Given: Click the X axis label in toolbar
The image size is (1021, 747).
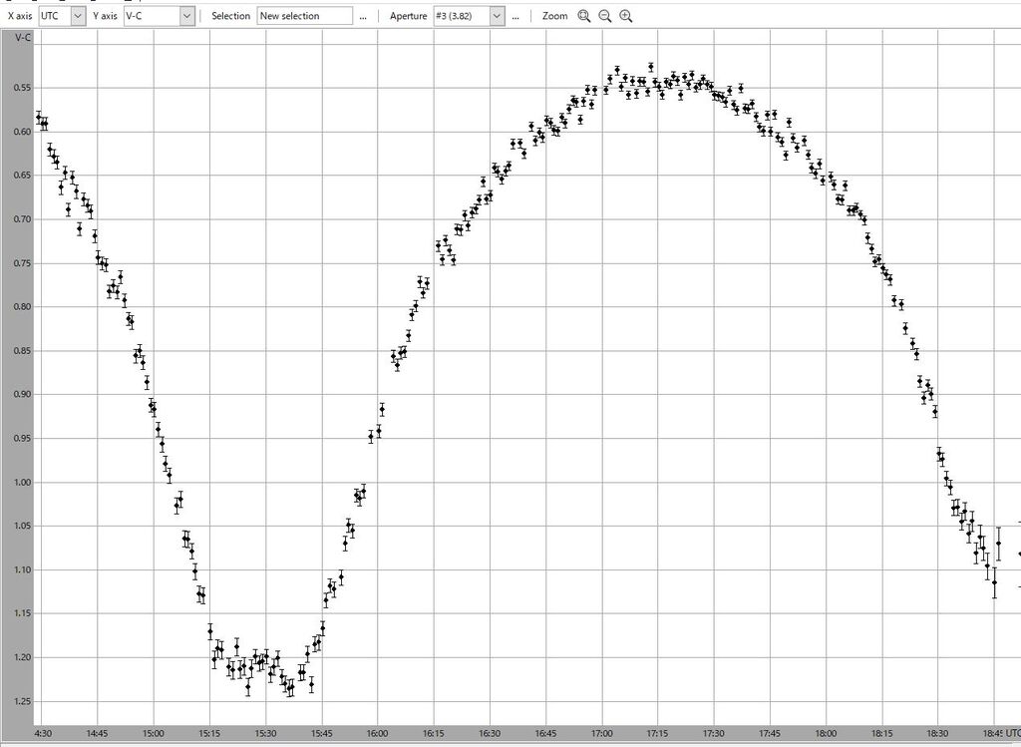Looking at the screenshot, I should coord(20,16).
